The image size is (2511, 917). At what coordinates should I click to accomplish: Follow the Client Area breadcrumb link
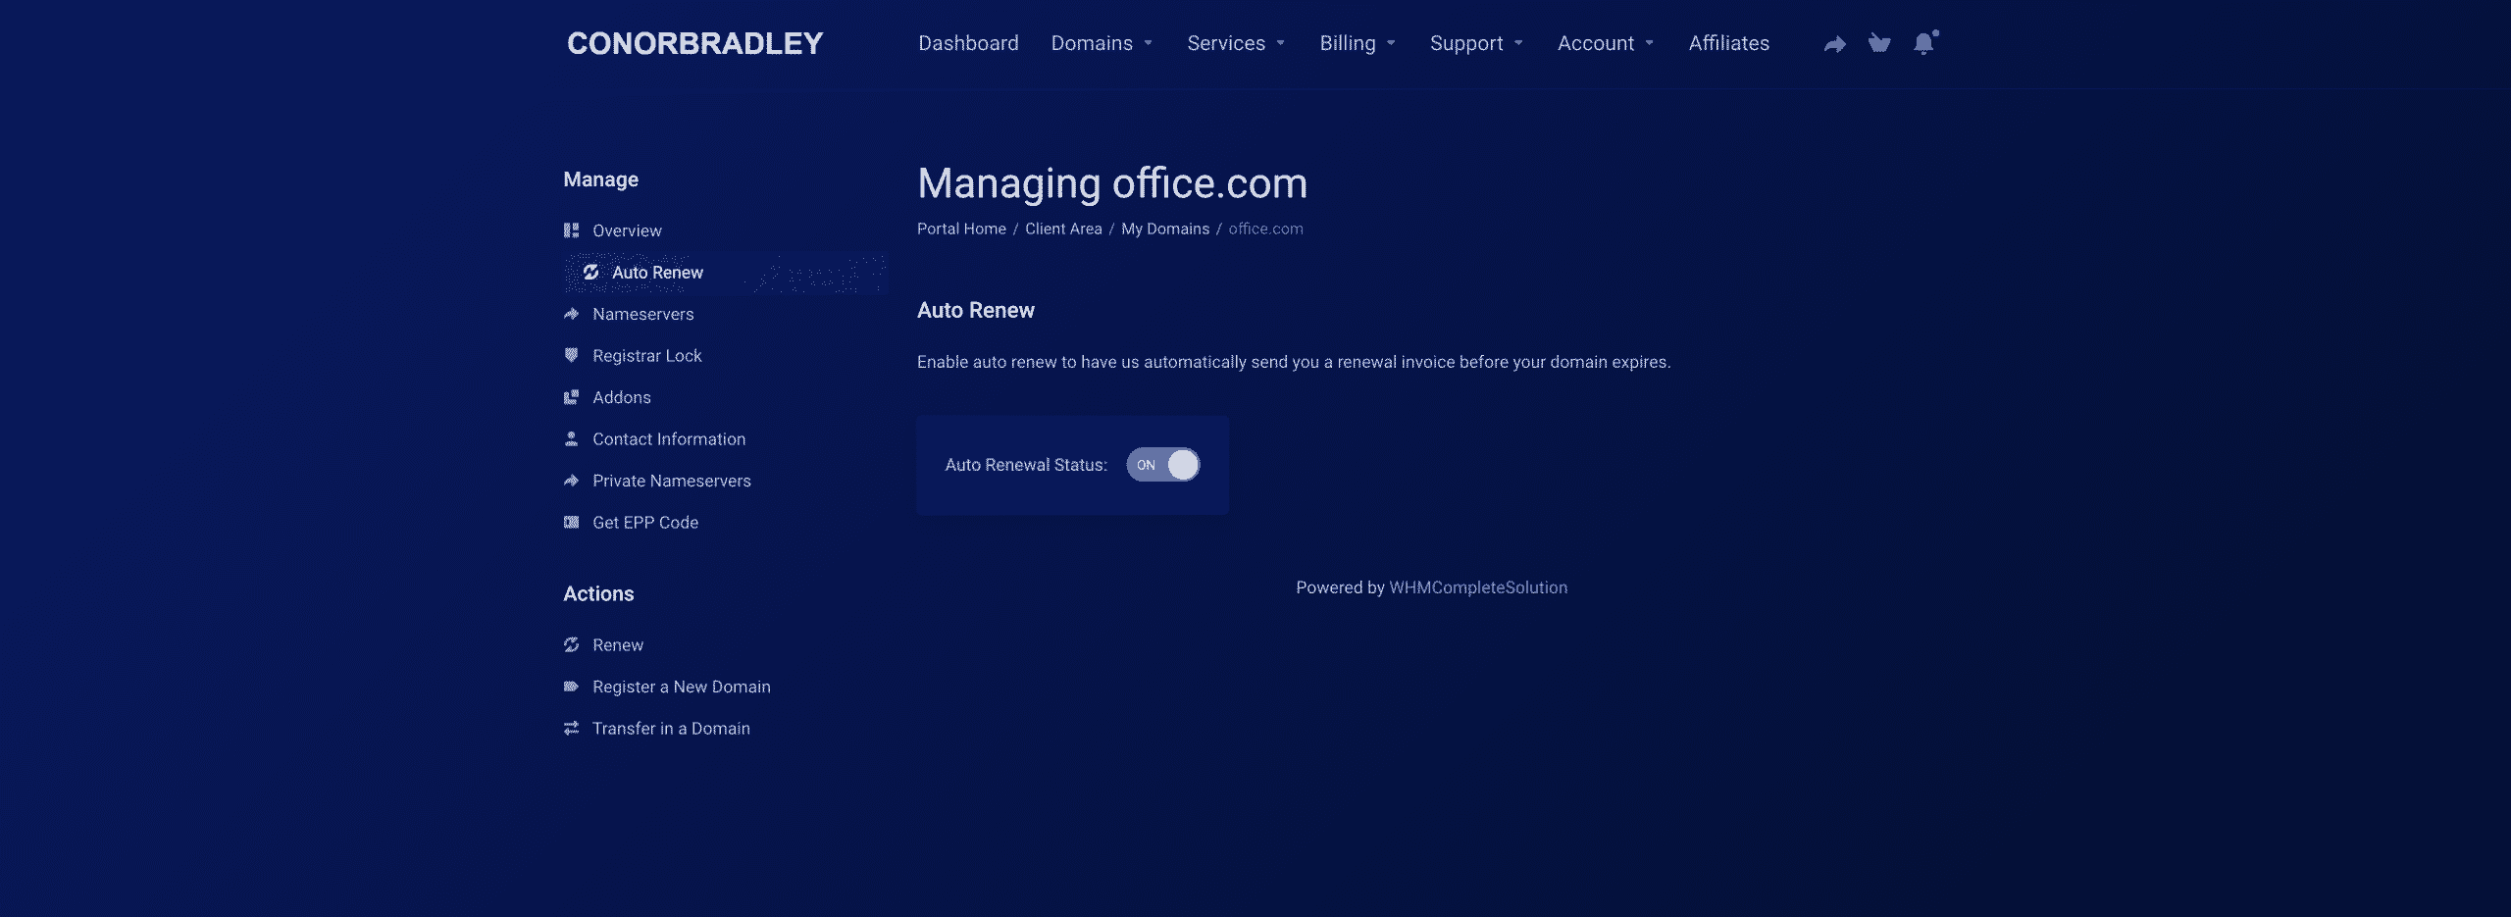tap(1063, 229)
